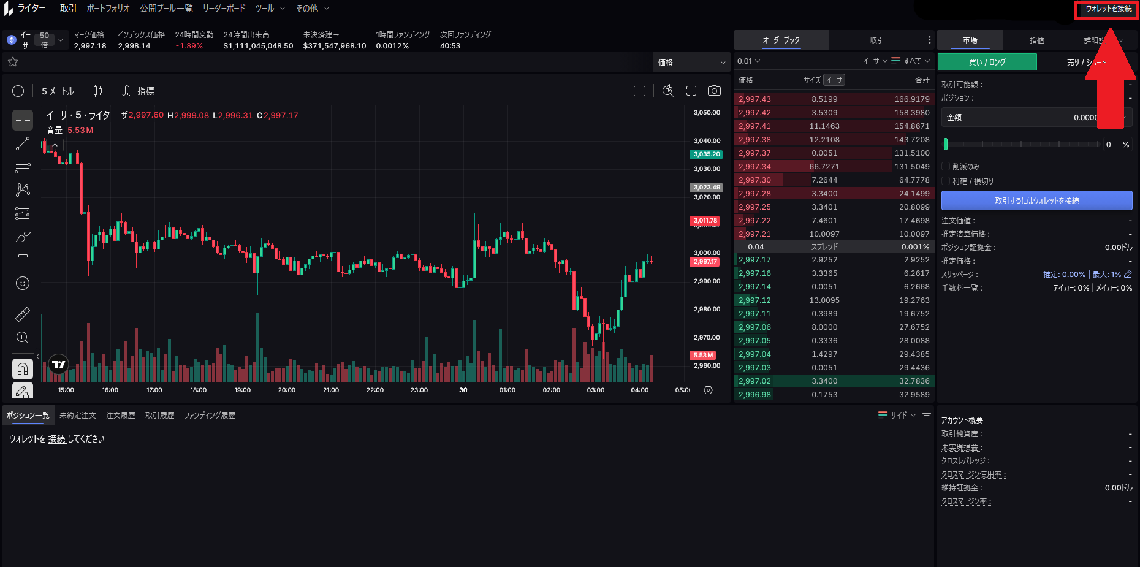Tick the 利確 / 損切り checkbox
Image resolution: width=1140 pixels, height=567 pixels.
(946, 181)
